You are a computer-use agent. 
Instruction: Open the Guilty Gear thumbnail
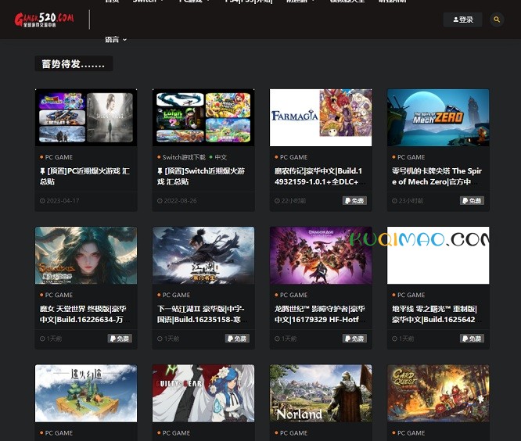pos(203,393)
